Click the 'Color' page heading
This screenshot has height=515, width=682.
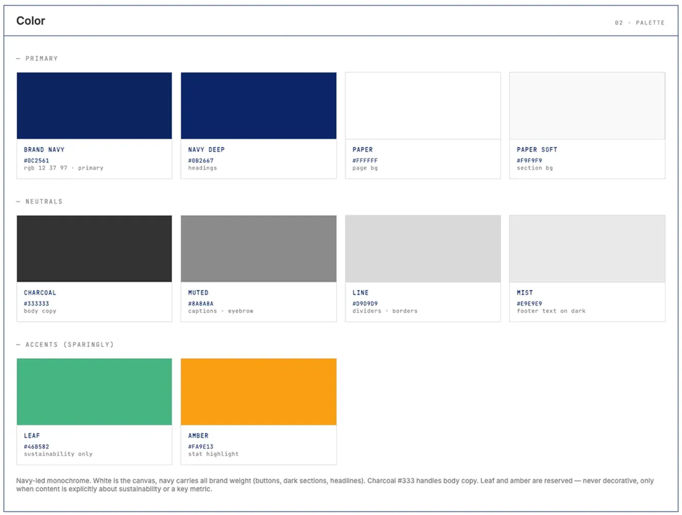31,21
